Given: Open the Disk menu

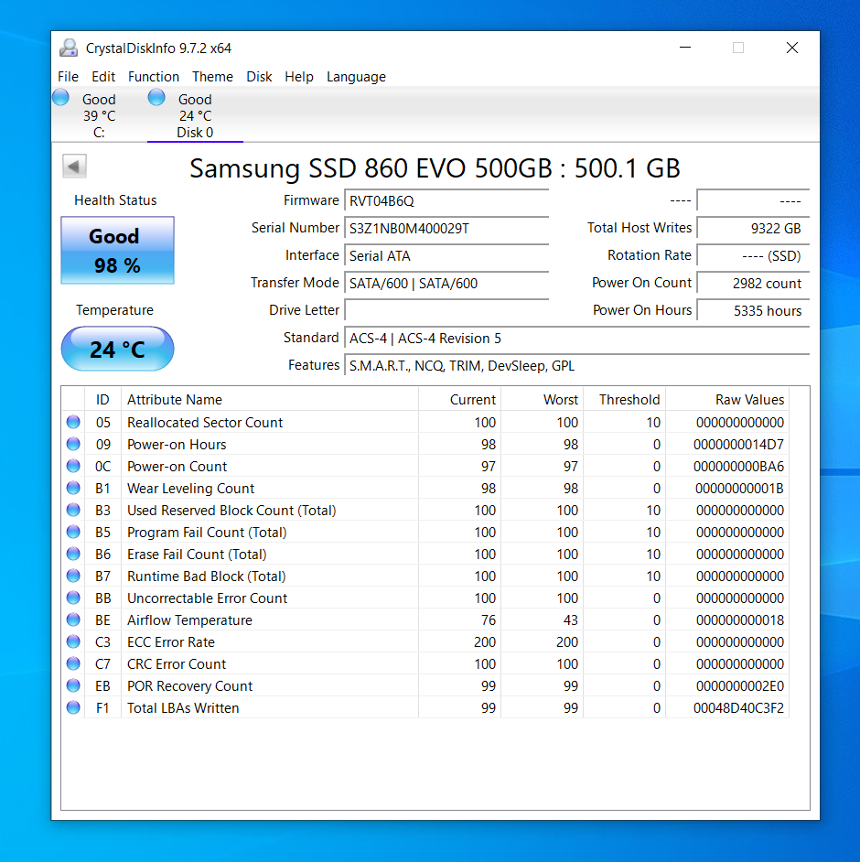Looking at the screenshot, I should click(x=259, y=77).
